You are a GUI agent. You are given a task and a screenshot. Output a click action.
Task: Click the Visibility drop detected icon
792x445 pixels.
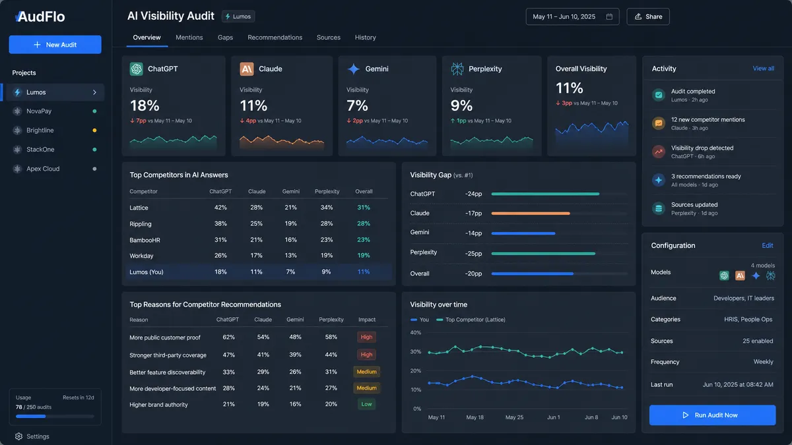pyautogui.click(x=658, y=152)
